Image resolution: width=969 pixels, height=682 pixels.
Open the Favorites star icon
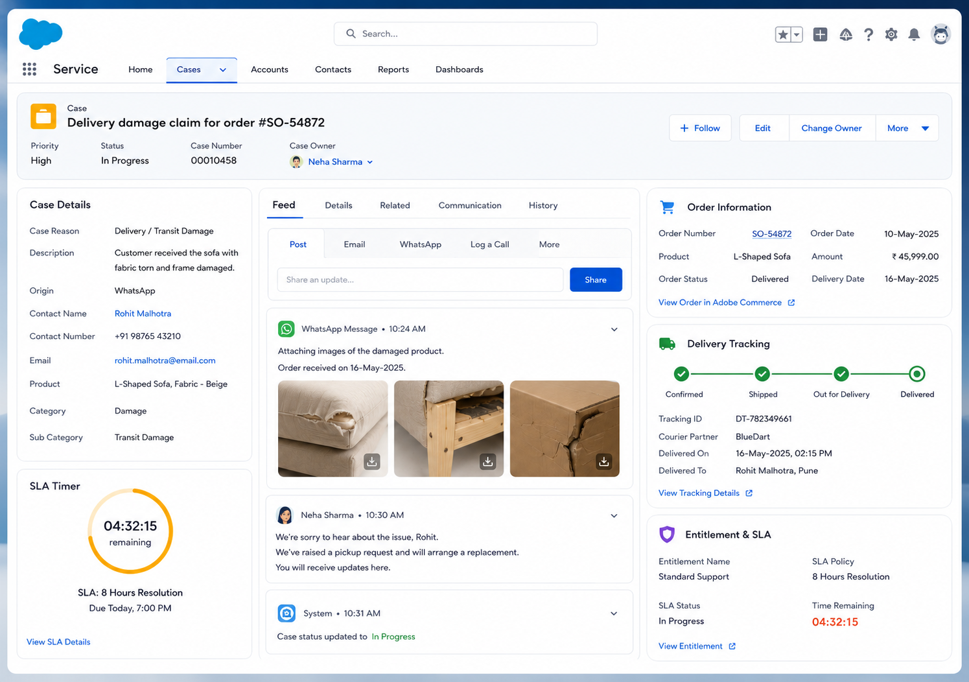(783, 34)
